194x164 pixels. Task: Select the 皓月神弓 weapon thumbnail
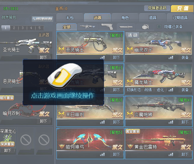tap(90, 140)
